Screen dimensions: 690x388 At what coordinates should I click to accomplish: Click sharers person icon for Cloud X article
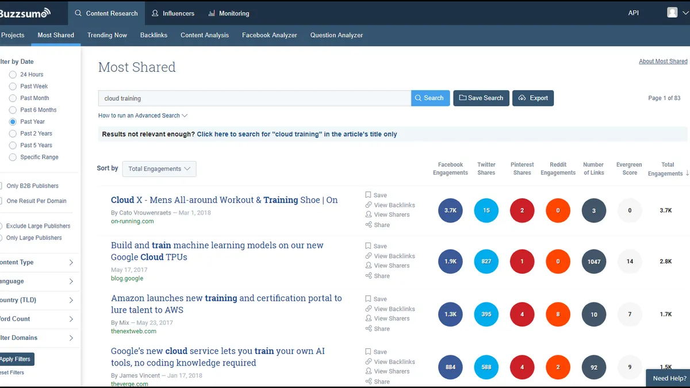pos(368,214)
